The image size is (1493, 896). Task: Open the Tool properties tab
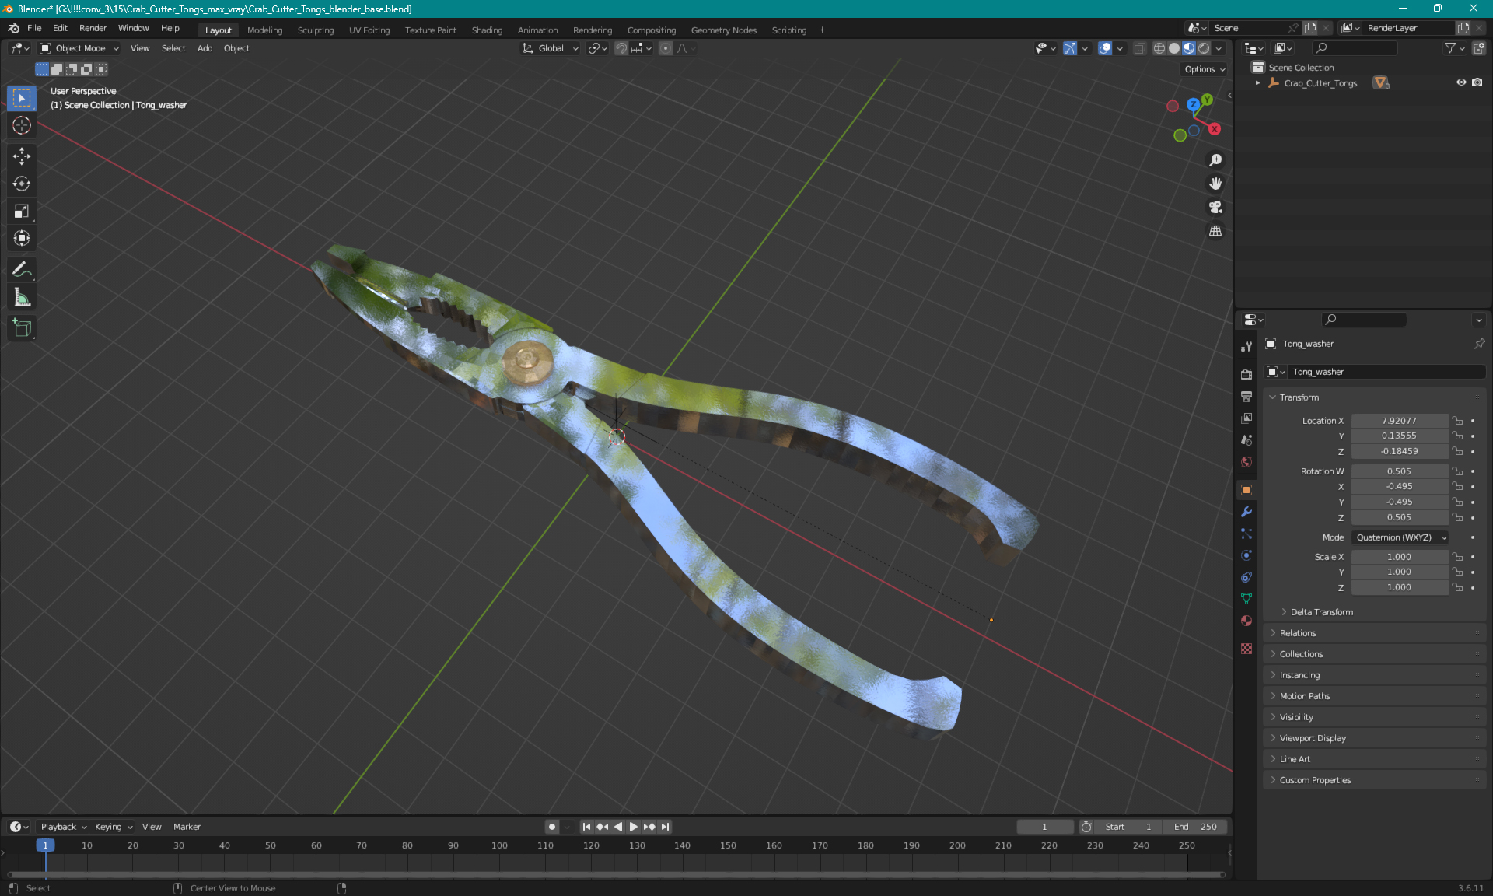click(x=1246, y=347)
